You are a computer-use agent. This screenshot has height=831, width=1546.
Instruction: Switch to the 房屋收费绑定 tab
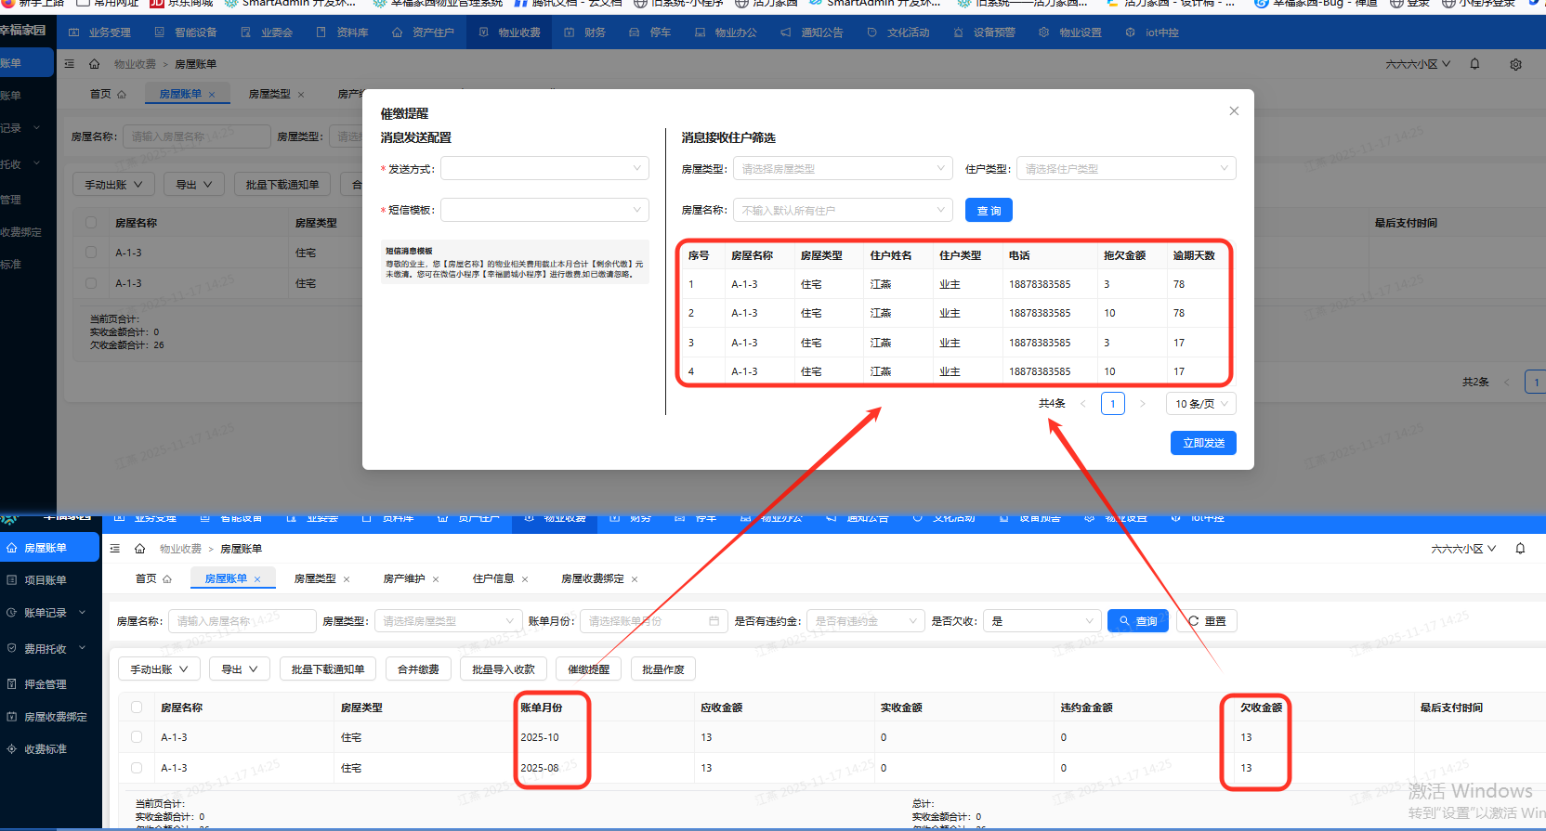tap(592, 578)
